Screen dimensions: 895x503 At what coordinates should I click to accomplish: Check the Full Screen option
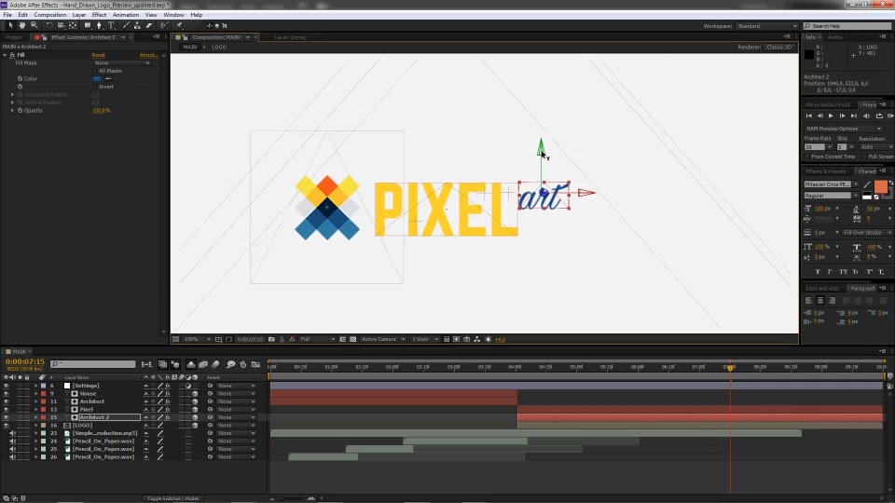[x=865, y=156]
